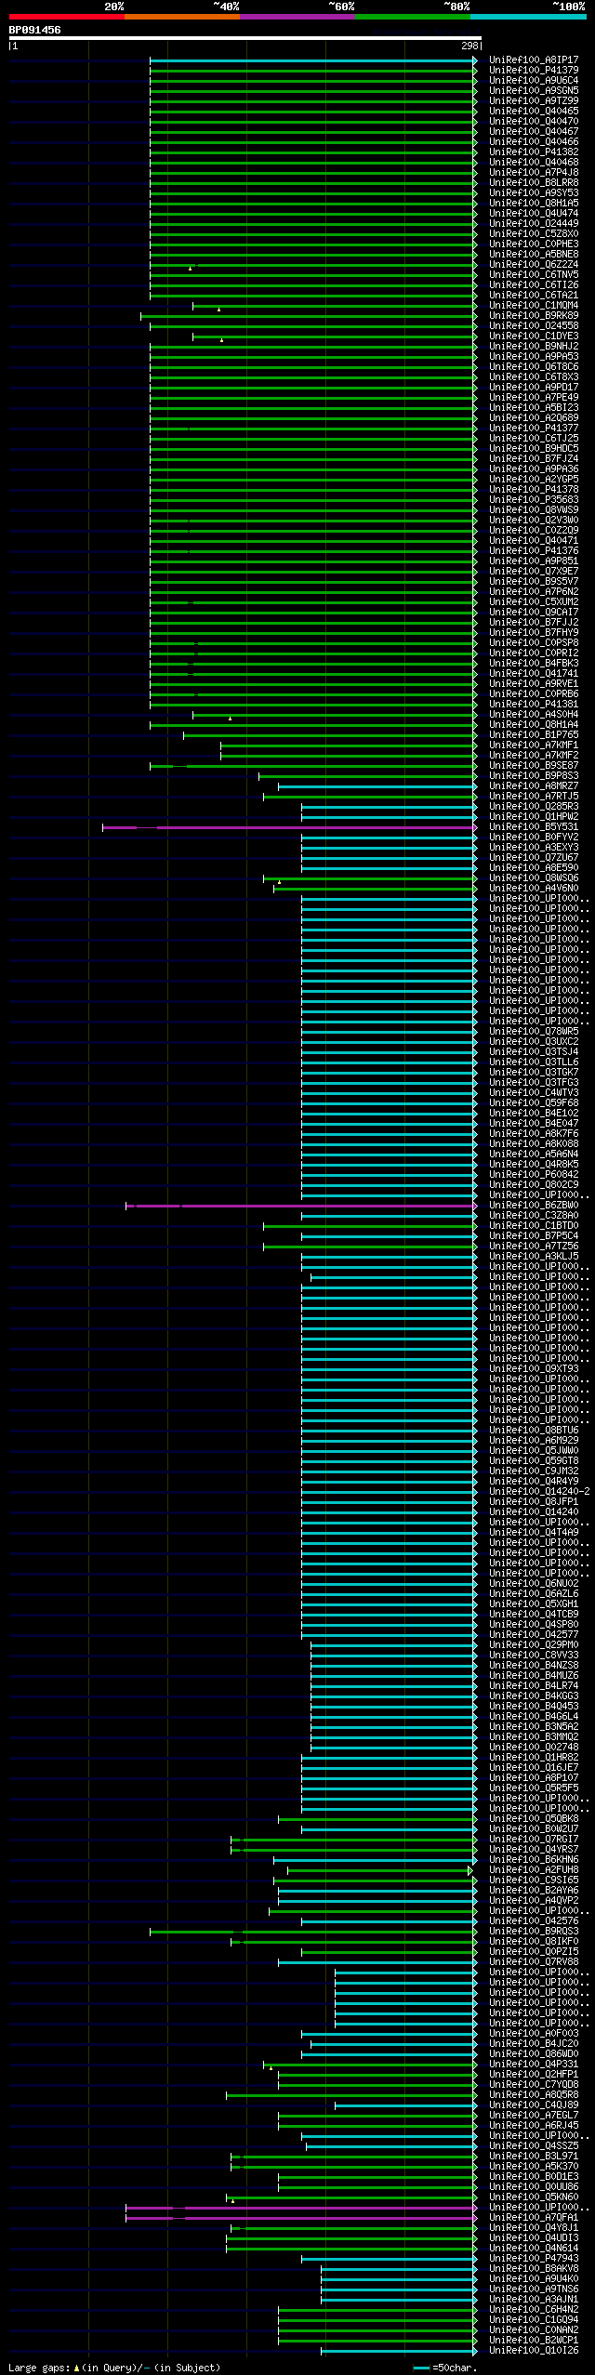Click hit label UniRef100_A7P4J8
The width and height of the screenshot is (595, 2375).
(534, 173)
